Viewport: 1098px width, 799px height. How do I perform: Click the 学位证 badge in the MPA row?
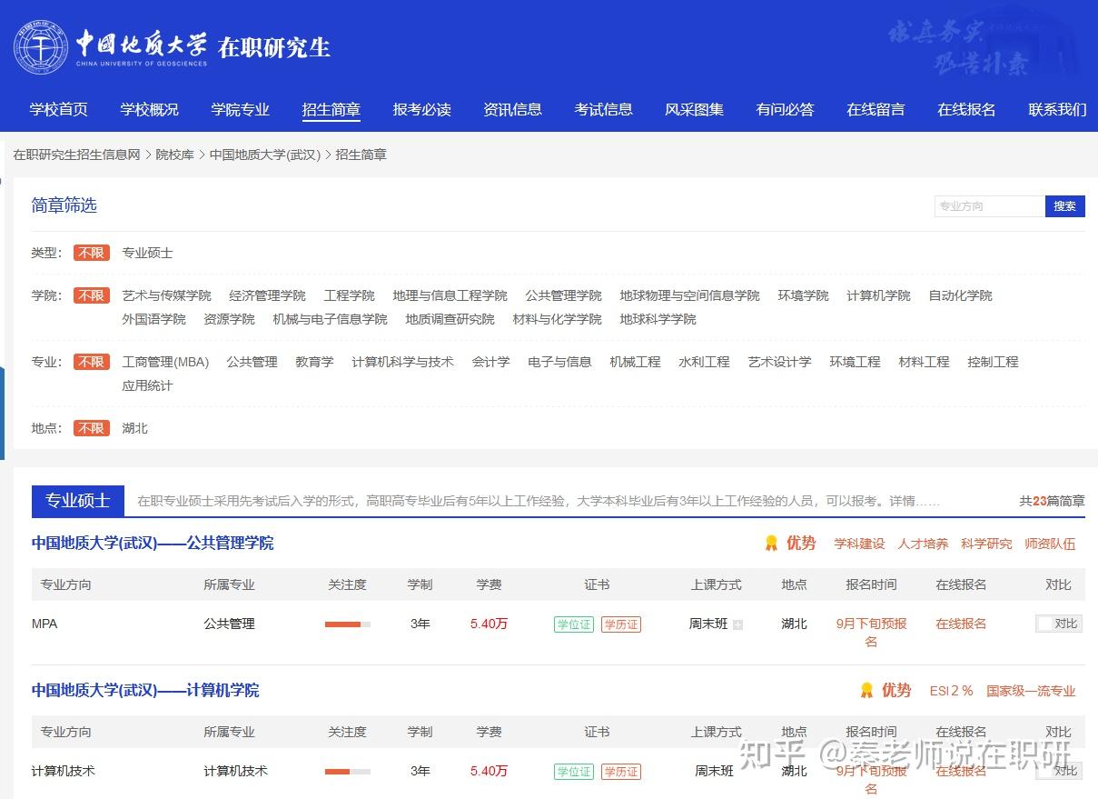tap(574, 624)
